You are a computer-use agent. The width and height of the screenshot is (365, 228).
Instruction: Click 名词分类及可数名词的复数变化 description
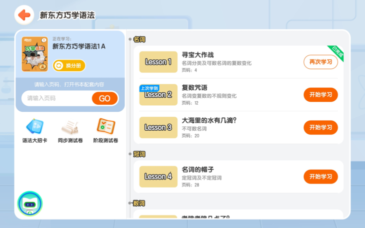pos(216,63)
